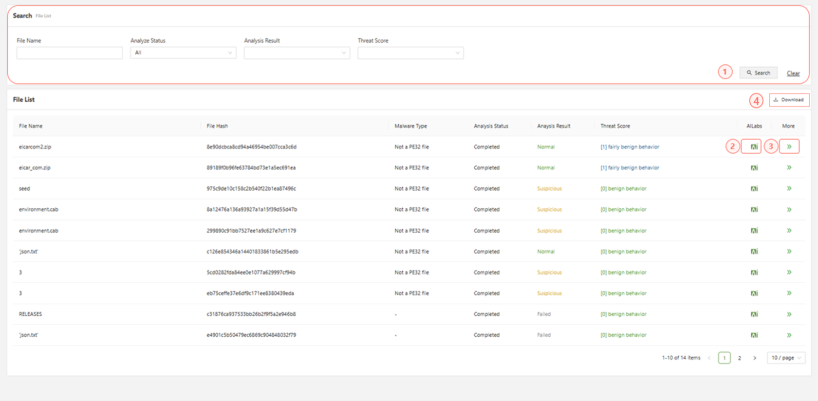Open AILabs icon for RELEASES row

click(x=754, y=314)
